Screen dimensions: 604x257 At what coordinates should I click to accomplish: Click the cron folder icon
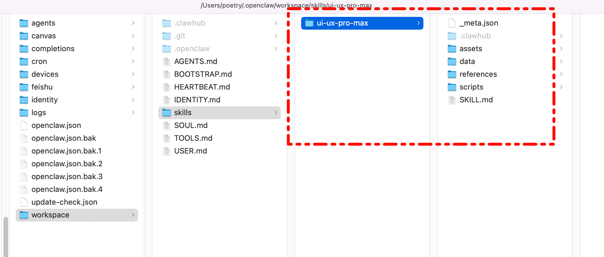(x=24, y=61)
